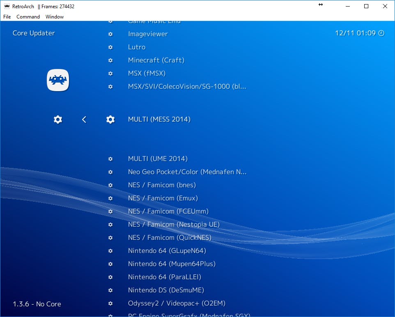Click gear icon beside Neo Geo Pocket/Color
The height and width of the screenshot is (317, 395).
click(x=110, y=172)
